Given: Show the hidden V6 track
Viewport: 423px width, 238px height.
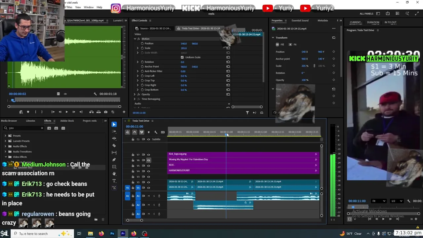Looking at the screenshot, I should pos(148,160).
